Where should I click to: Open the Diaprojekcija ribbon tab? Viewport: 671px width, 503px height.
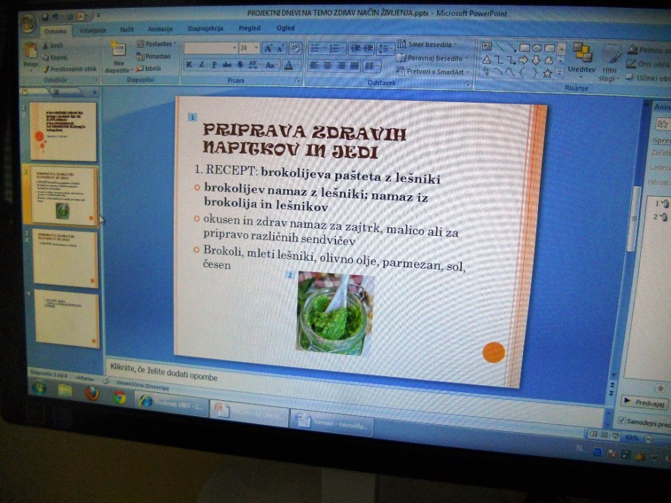(205, 29)
